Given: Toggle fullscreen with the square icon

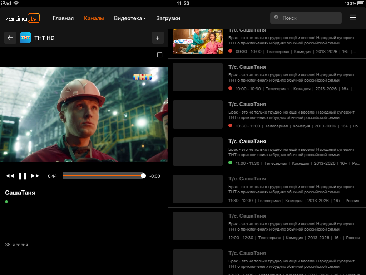Looking at the screenshot, I should (x=160, y=55).
